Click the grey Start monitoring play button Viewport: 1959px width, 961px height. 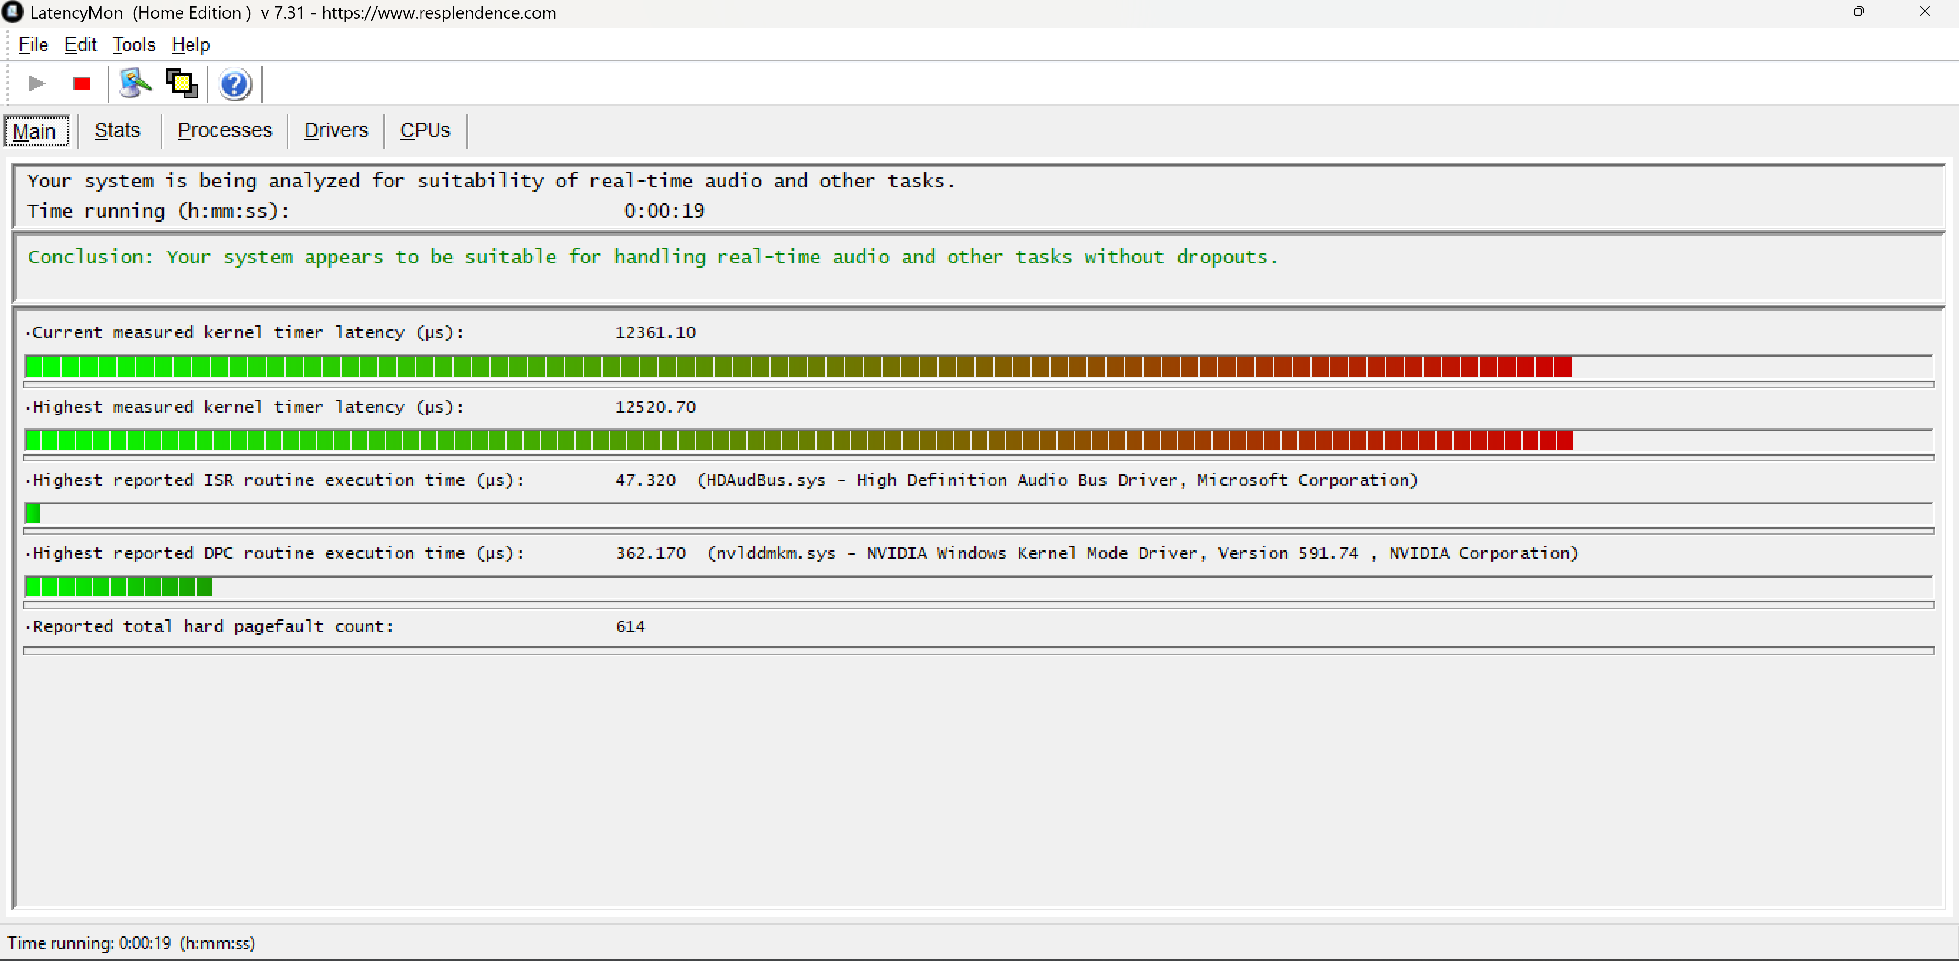36,84
